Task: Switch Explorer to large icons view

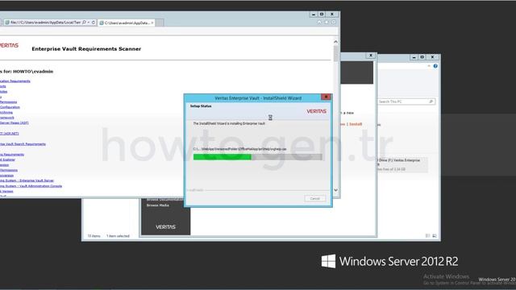Action: click(x=435, y=236)
